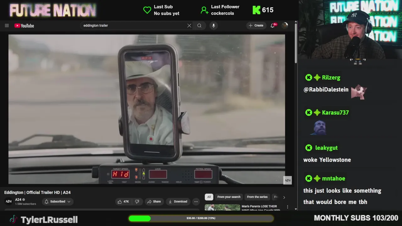402x226 pixels.
Task: Click the Kick logo beside 615
Action: [256, 10]
